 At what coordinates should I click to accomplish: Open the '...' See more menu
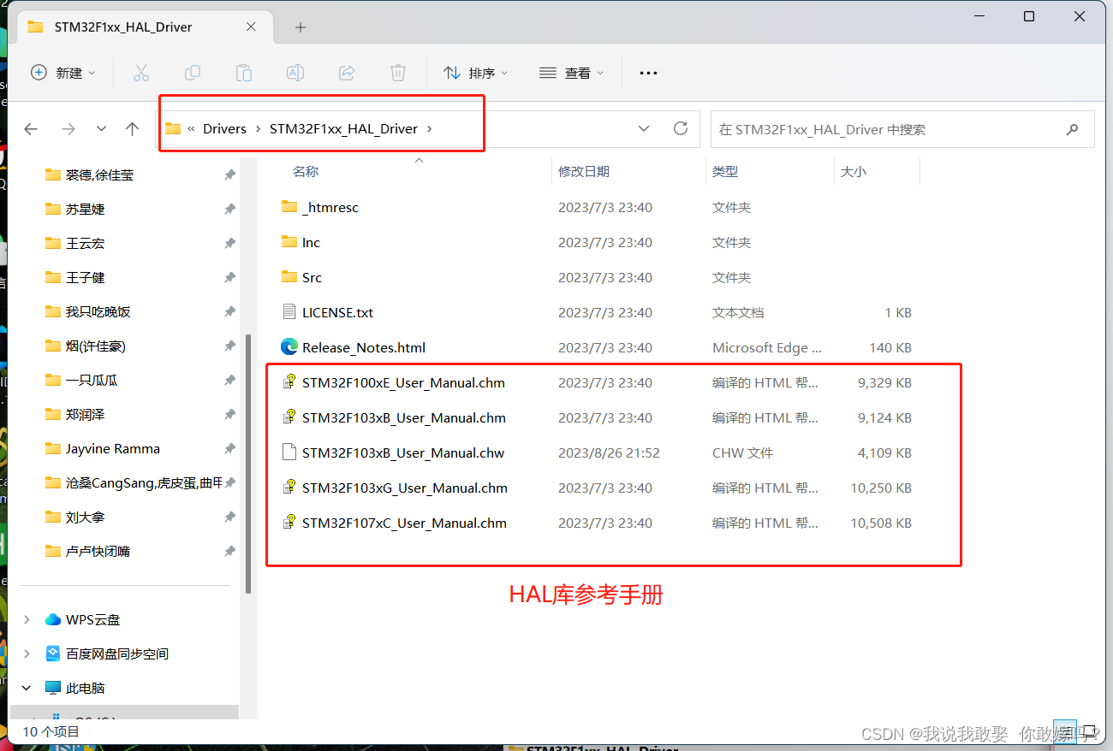[x=648, y=73]
